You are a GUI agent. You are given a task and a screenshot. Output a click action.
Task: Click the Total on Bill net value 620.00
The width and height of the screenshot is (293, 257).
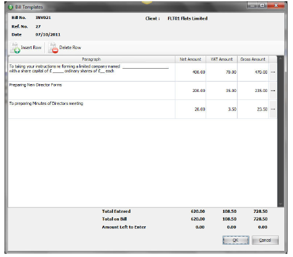pos(198,219)
